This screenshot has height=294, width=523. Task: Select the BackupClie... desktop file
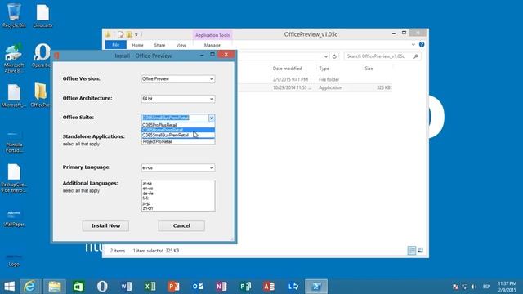(x=14, y=178)
